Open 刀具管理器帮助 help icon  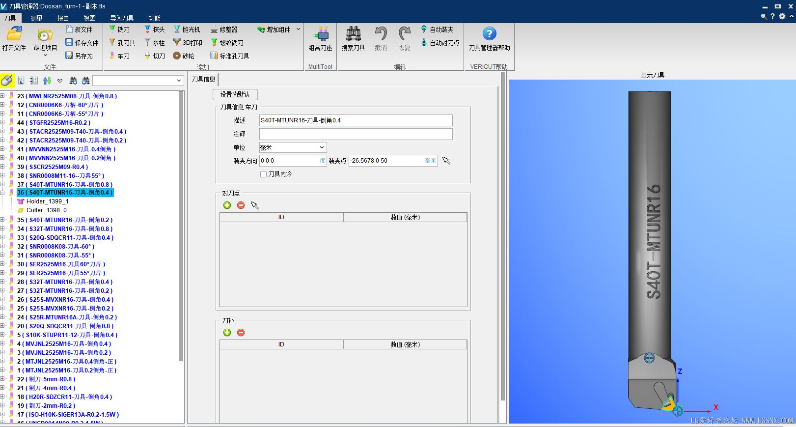pyautogui.click(x=489, y=34)
